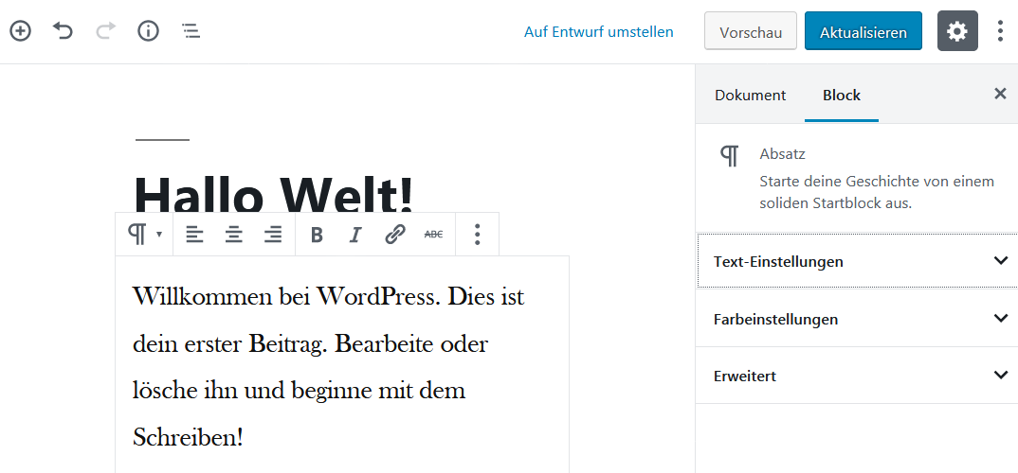Click the redo arrow icon
The image size is (1018, 473).
[106, 30]
